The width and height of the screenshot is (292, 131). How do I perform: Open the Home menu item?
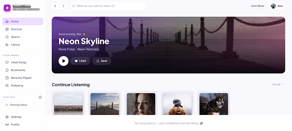pos(23,21)
